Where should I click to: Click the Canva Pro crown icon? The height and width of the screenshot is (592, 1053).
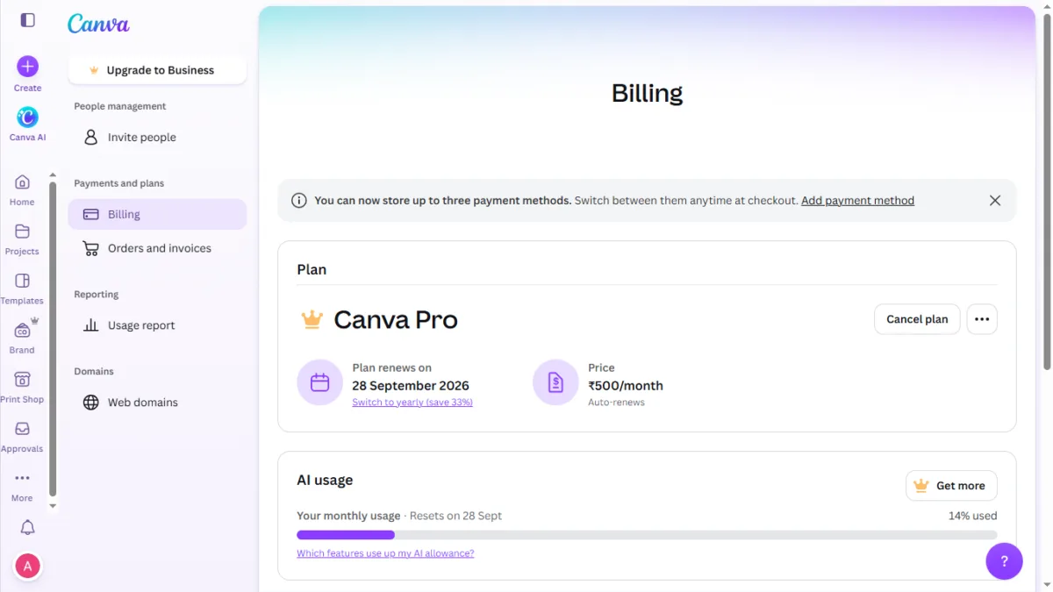[312, 320]
